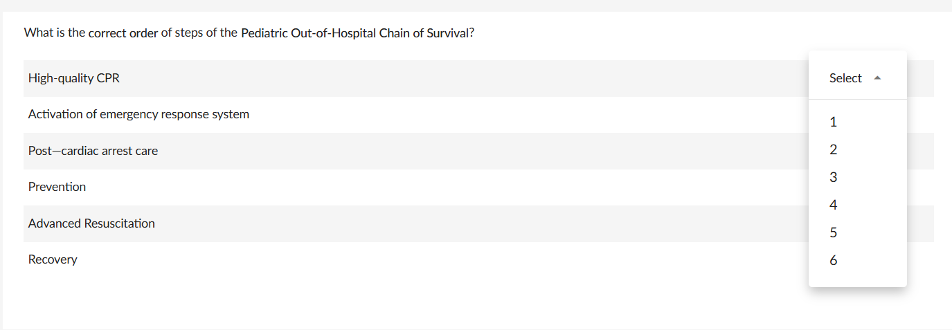Click the Recovery row label
The width and height of the screenshot is (952, 330).
click(53, 259)
